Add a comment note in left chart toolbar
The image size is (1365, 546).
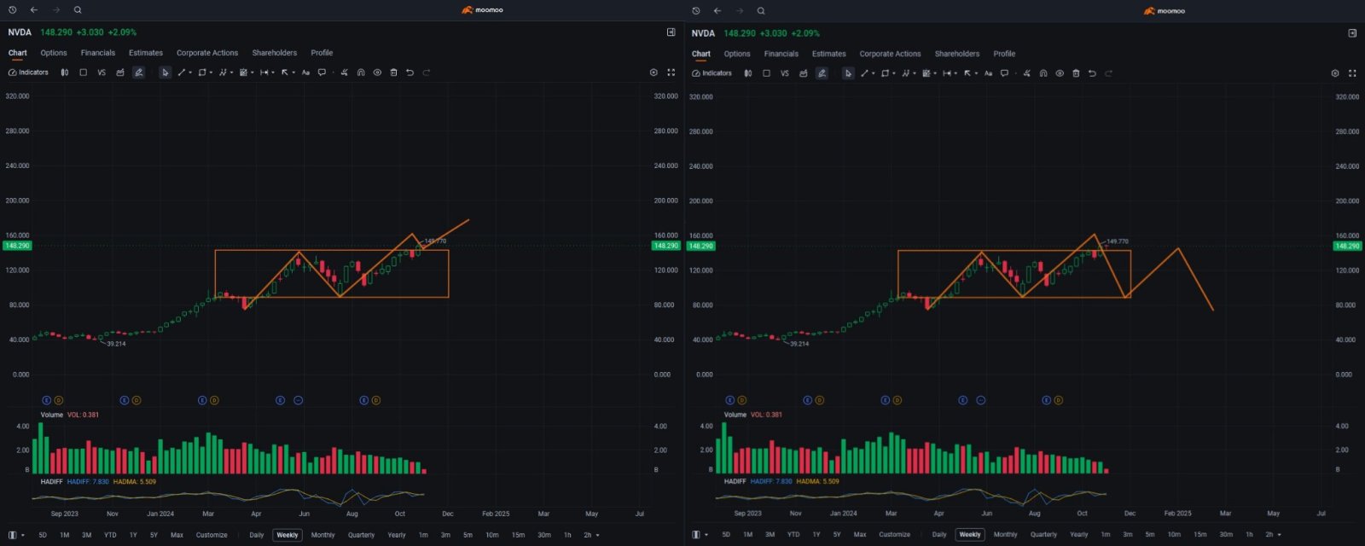point(322,73)
